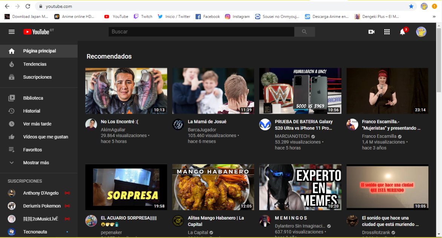Click the bookmark star in address bar
Image resolution: width=442 pixels, height=238 pixels.
coord(411,6)
